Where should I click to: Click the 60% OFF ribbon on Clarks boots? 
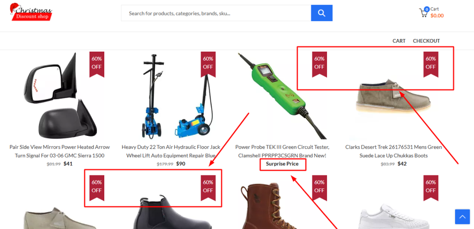point(430,64)
